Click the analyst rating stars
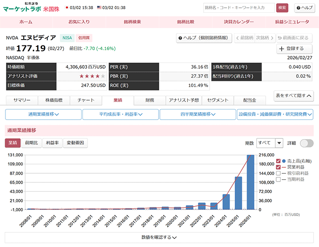This screenshot has height=247, width=319. pos(92,76)
